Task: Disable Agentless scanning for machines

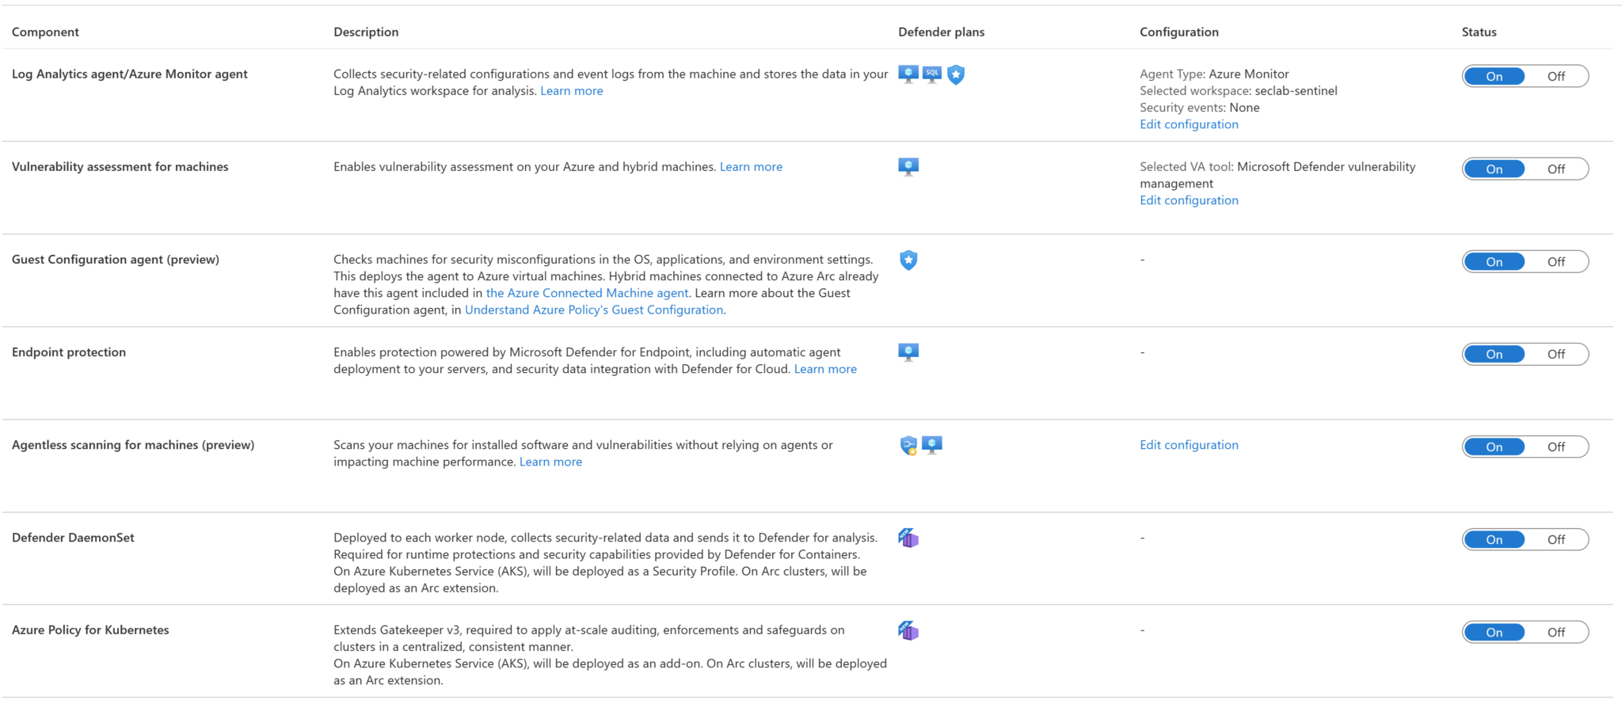Action: pos(1555,447)
